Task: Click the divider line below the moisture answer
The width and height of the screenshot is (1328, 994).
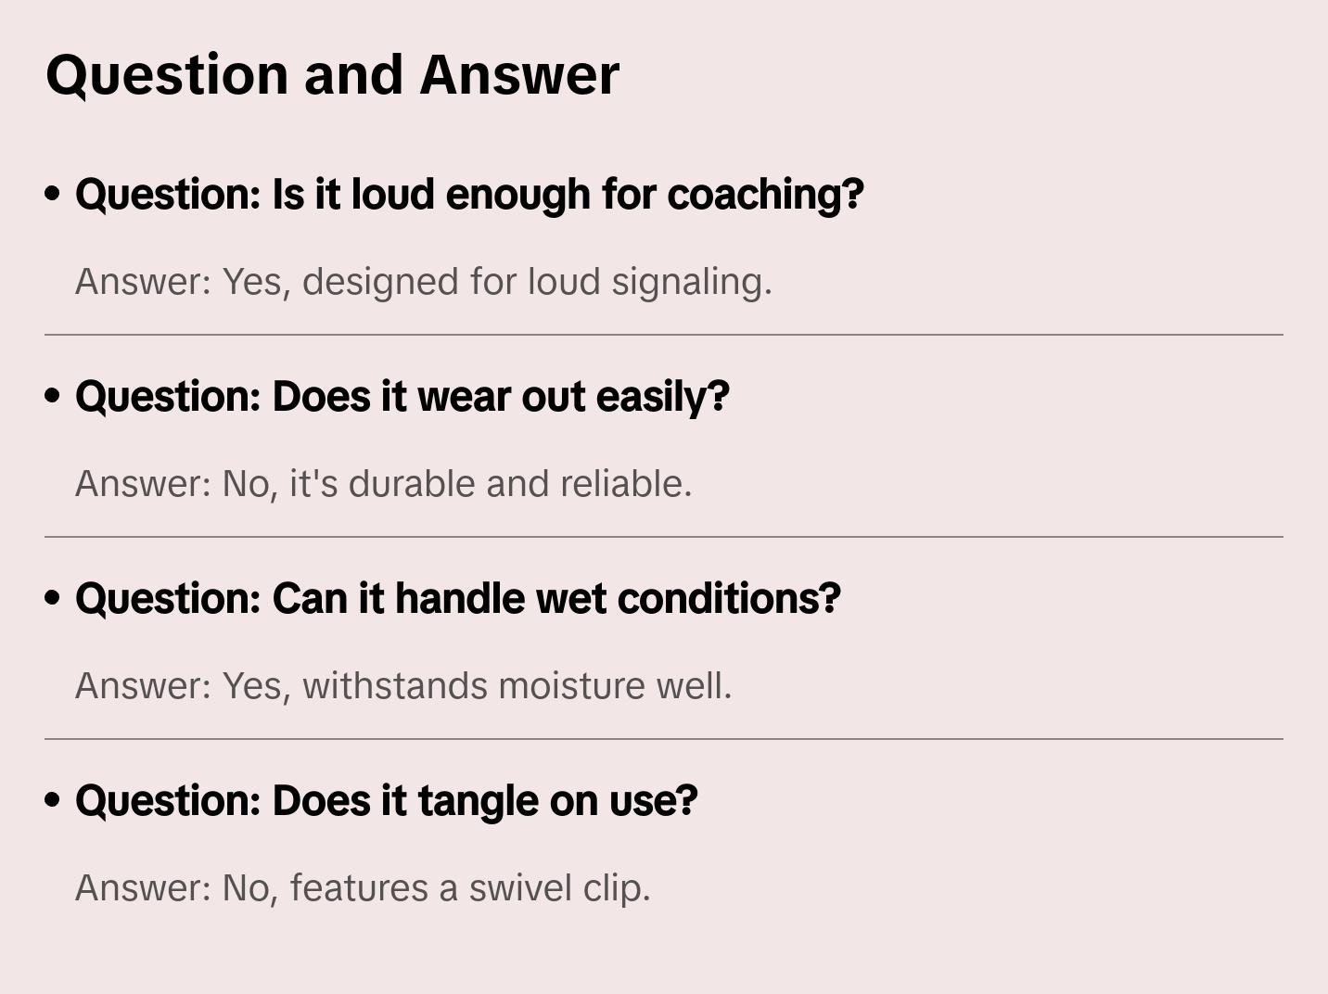Action: tap(664, 739)
